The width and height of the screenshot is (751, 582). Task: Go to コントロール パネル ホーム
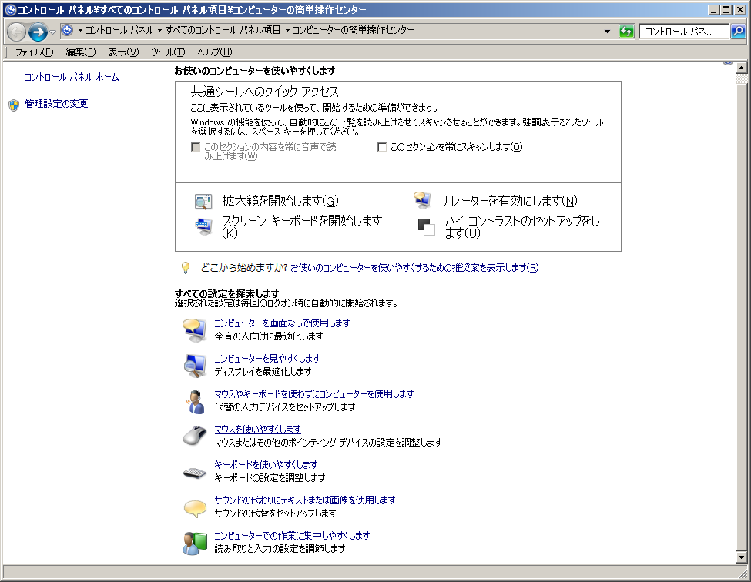pos(72,78)
